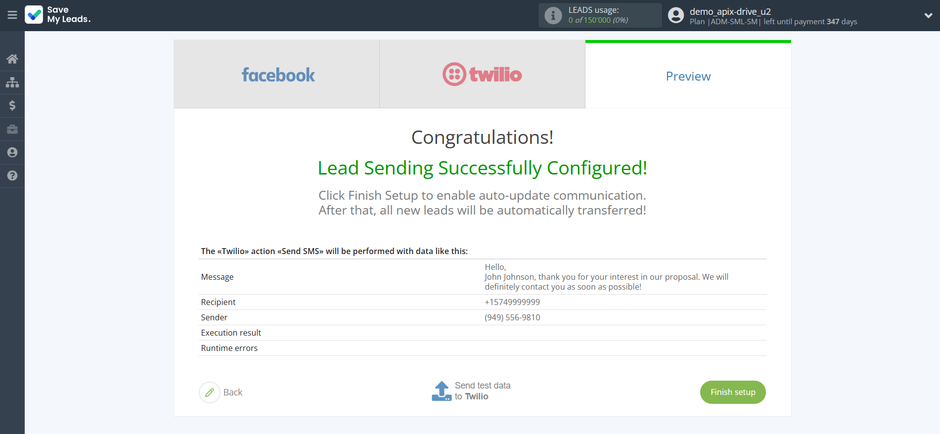Click the LEADS usage info icon

tap(553, 16)
